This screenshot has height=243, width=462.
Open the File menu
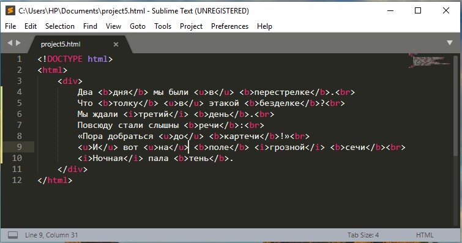tap(10, 26)
